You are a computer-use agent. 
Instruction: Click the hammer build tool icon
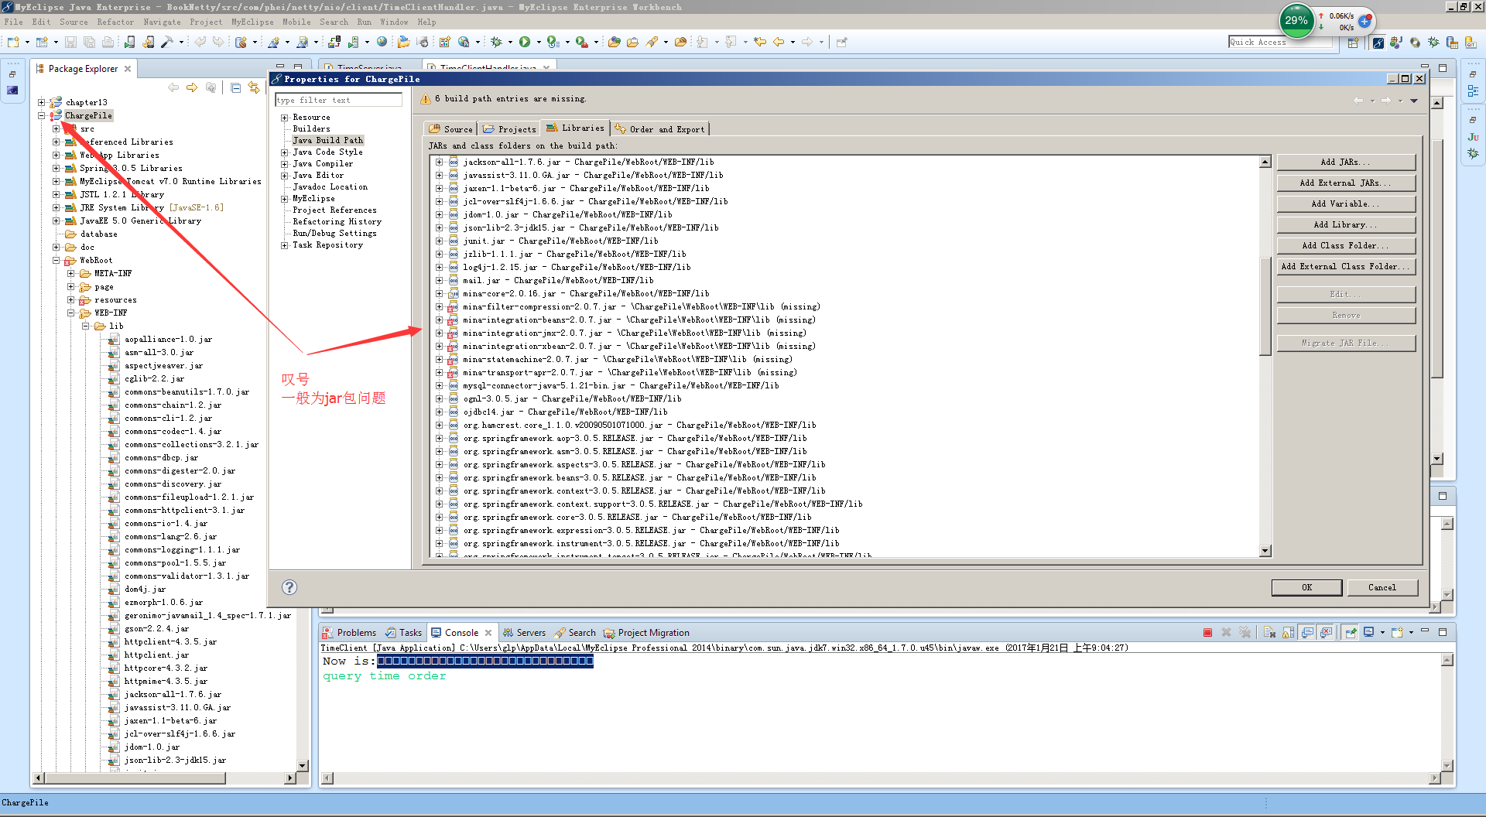[x=166, y=42]
